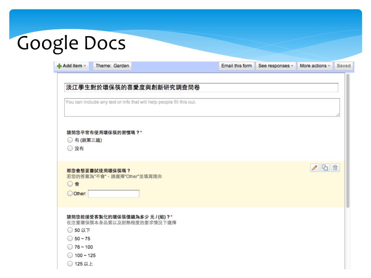Click the form description text area

click(x=202, y=107)
